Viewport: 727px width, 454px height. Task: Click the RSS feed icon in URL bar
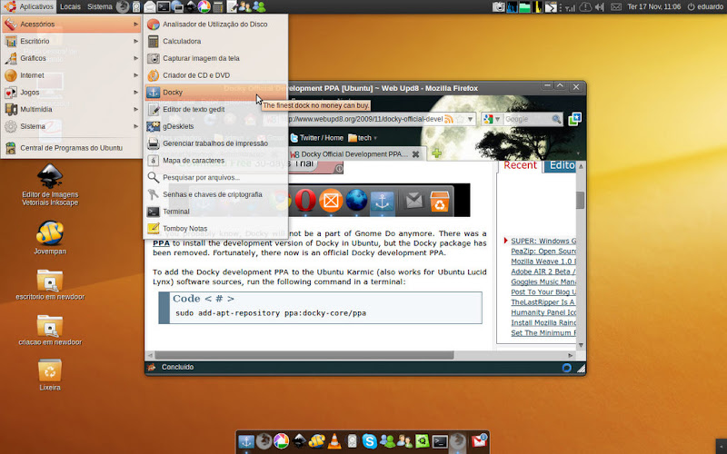(x=449, y=119)
